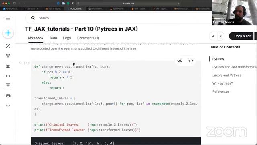Click the Safari shield privacy icon
The width and height of the screenshot is (257, 145).
(73, 4)
